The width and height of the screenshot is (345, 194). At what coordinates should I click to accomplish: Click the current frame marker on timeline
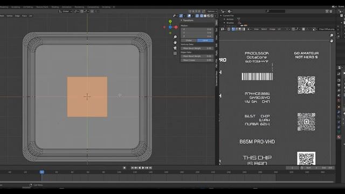[x=42, y=172]
